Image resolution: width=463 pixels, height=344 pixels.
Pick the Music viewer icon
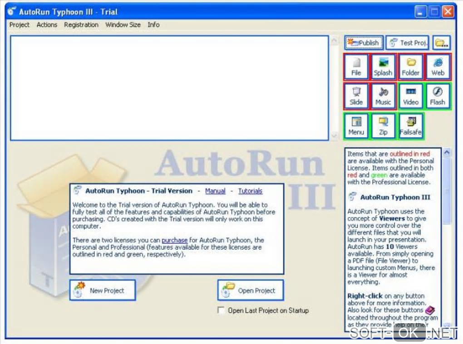click(x=383, y=97)
